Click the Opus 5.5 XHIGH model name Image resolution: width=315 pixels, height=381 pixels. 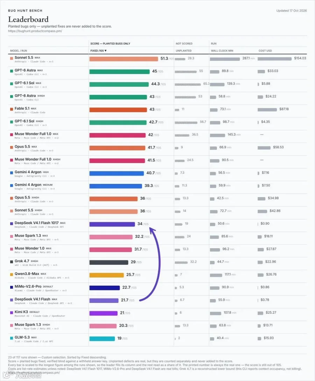pyautogui.click(x=22, y=198)
